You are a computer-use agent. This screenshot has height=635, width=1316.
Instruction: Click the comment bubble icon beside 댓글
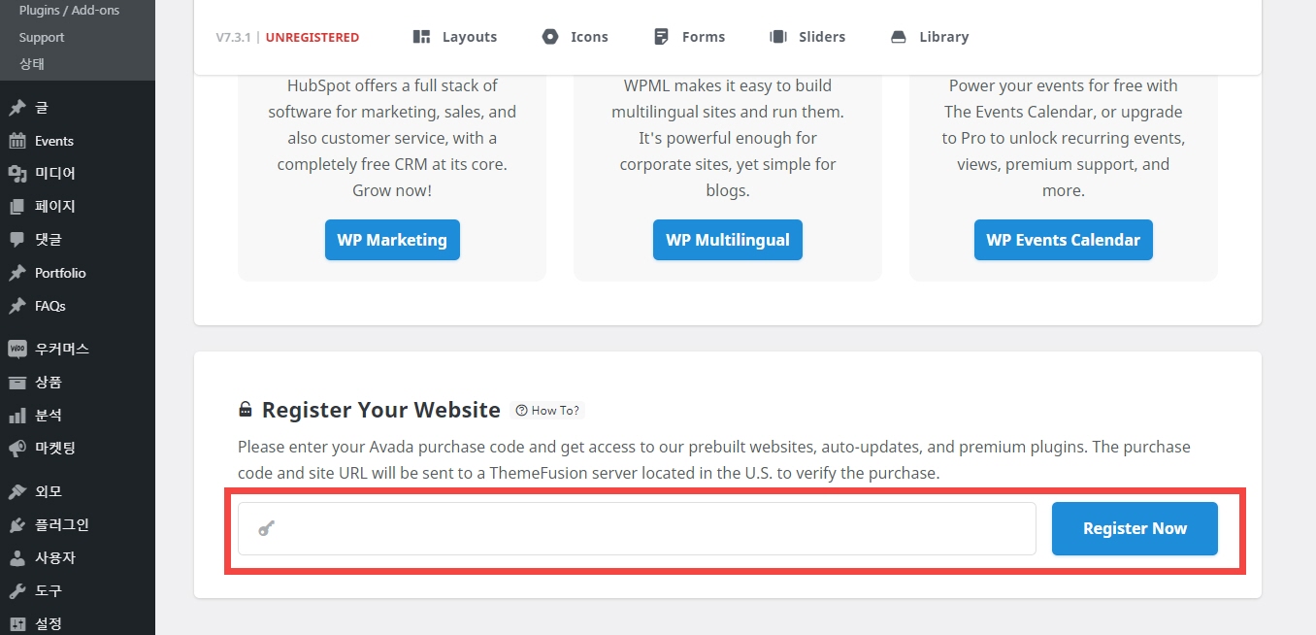(x=17, y=240)
